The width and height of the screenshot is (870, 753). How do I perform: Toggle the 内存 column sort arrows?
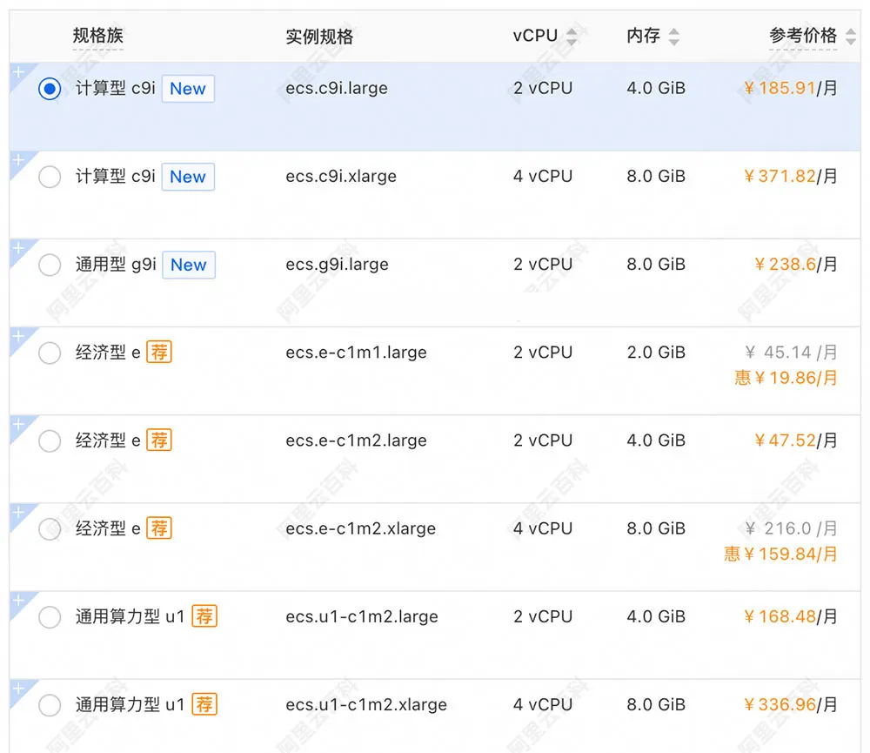coord(673,37)
